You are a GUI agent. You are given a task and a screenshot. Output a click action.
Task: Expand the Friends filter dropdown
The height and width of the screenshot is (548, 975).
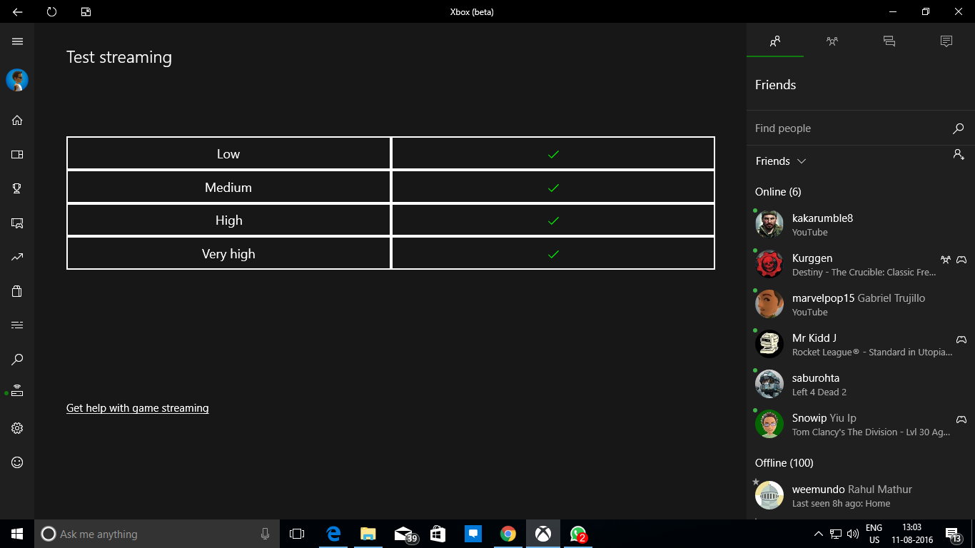point(781,161)
